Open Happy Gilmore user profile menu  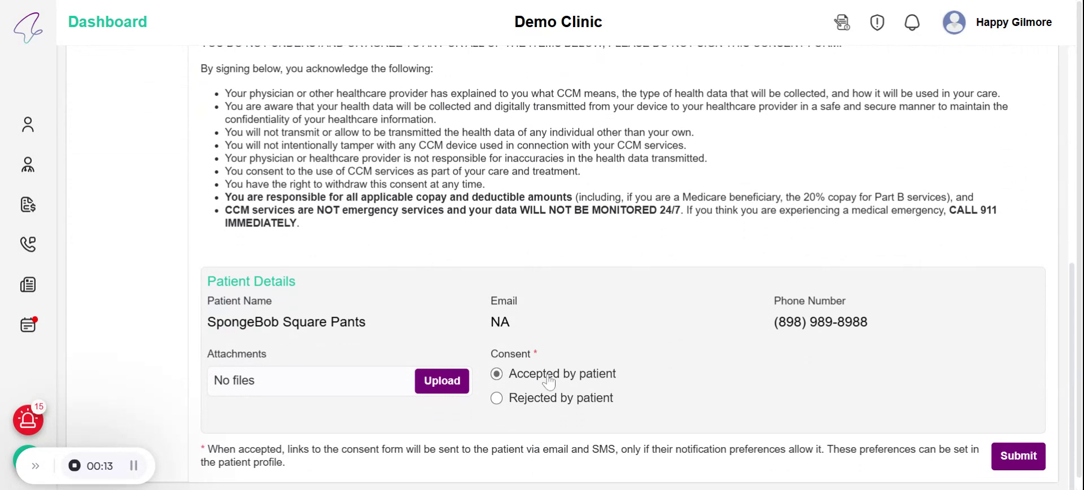pos(997,23)
